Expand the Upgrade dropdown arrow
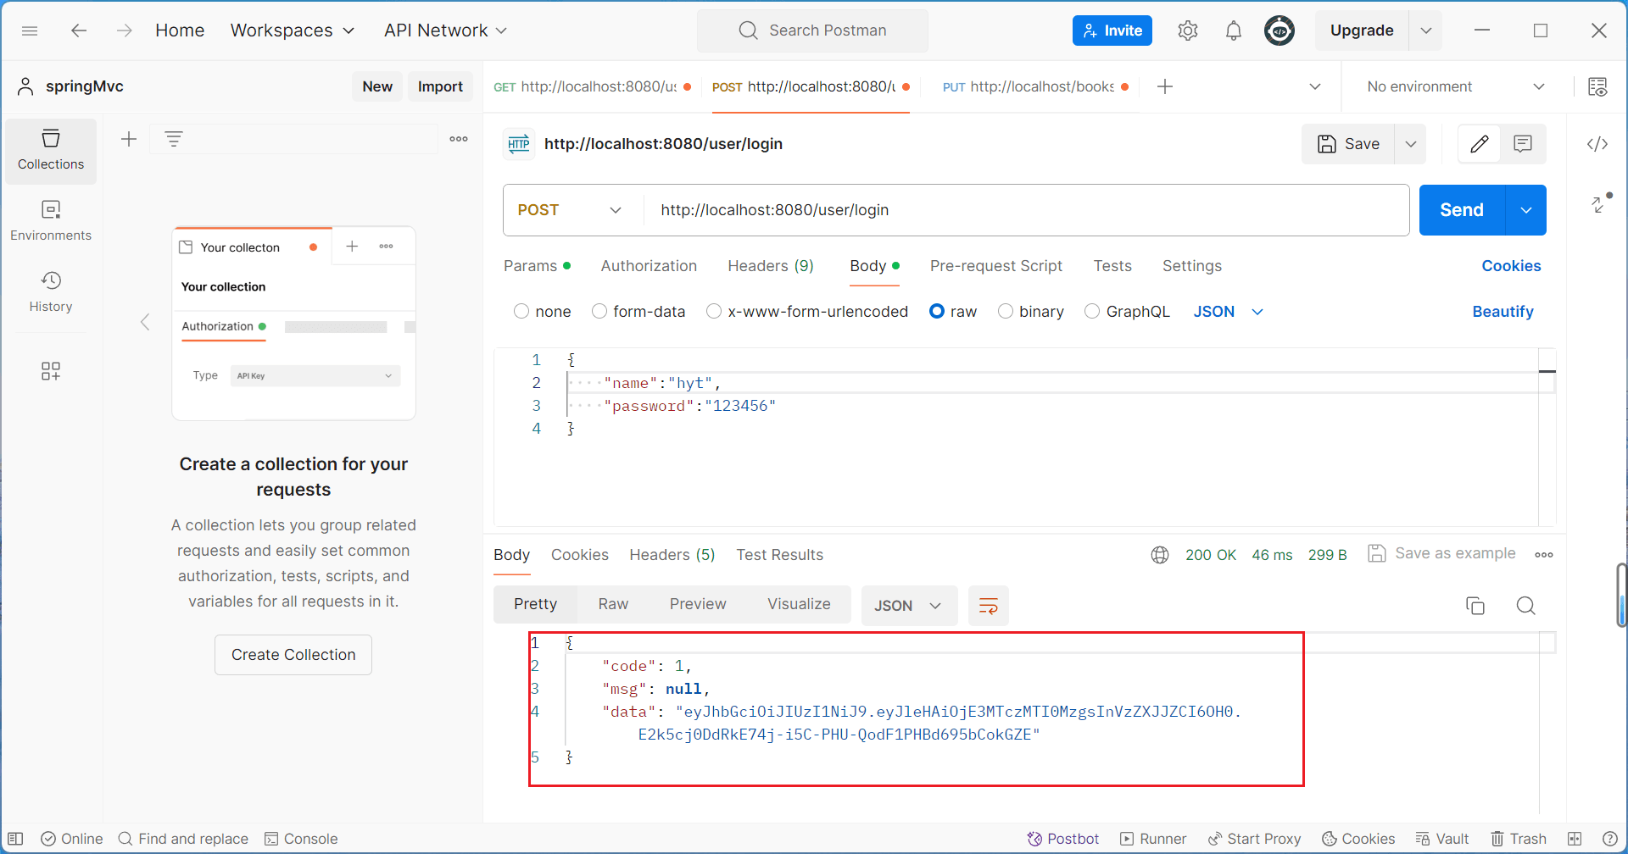This screenshot has width=1628, height=854. (1426, 30)
